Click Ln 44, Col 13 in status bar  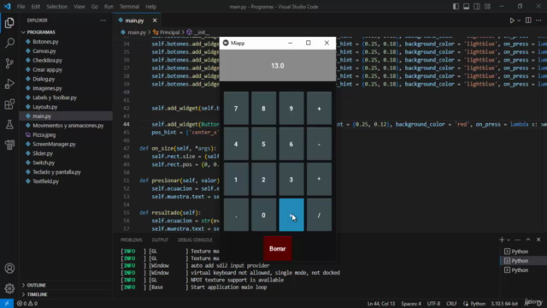pyautogui.click(x=381, y=304)
